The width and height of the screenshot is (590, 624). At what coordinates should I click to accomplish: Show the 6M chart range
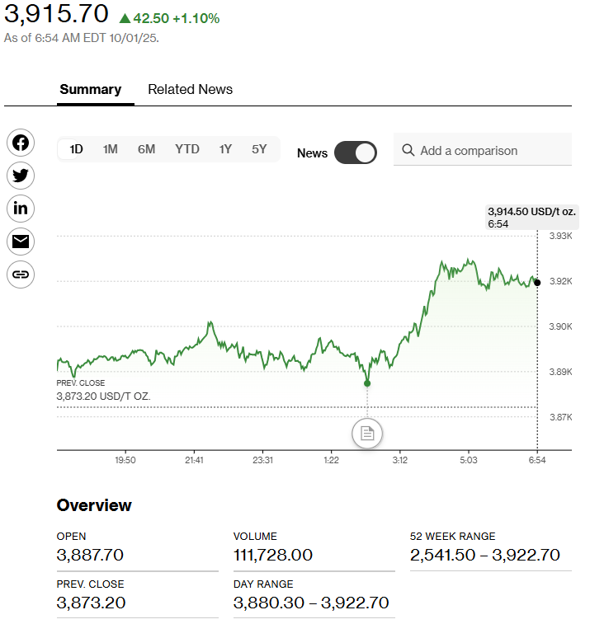coord(146,149)
